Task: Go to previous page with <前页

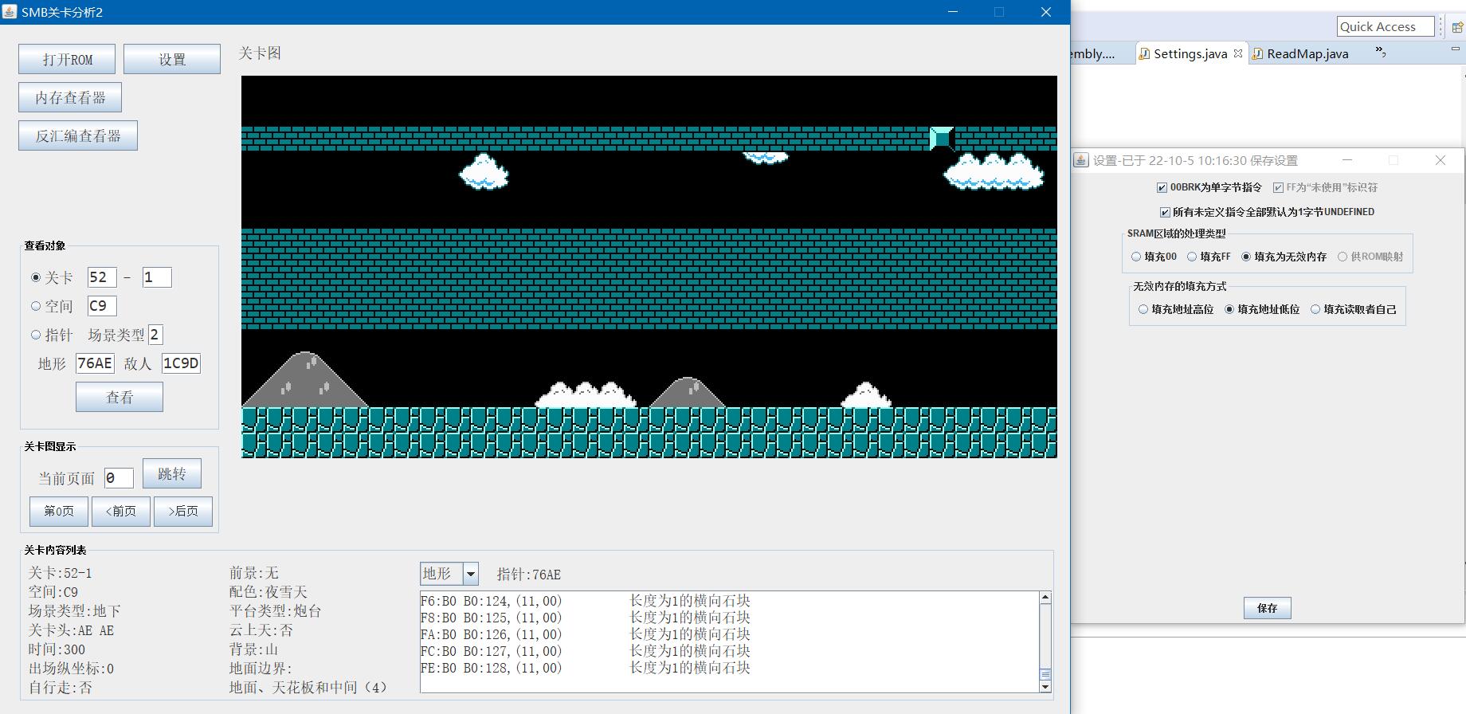Action: [x=121, y=511]
